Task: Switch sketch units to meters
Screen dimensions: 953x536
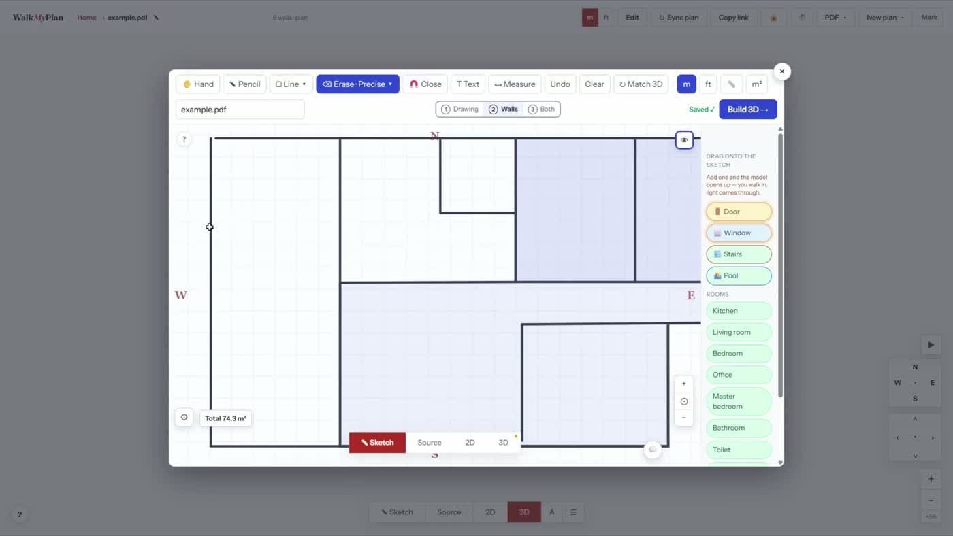Action: tap(686, 84)
